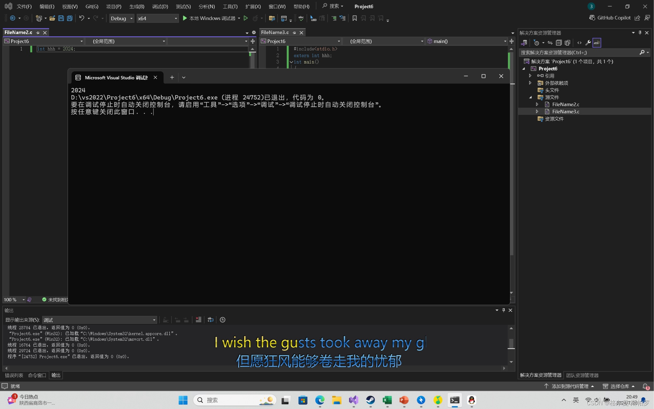Screen dimensions: 654x409
Task: Click 选择仓库 in the status bar
Action: coord(619,386)
